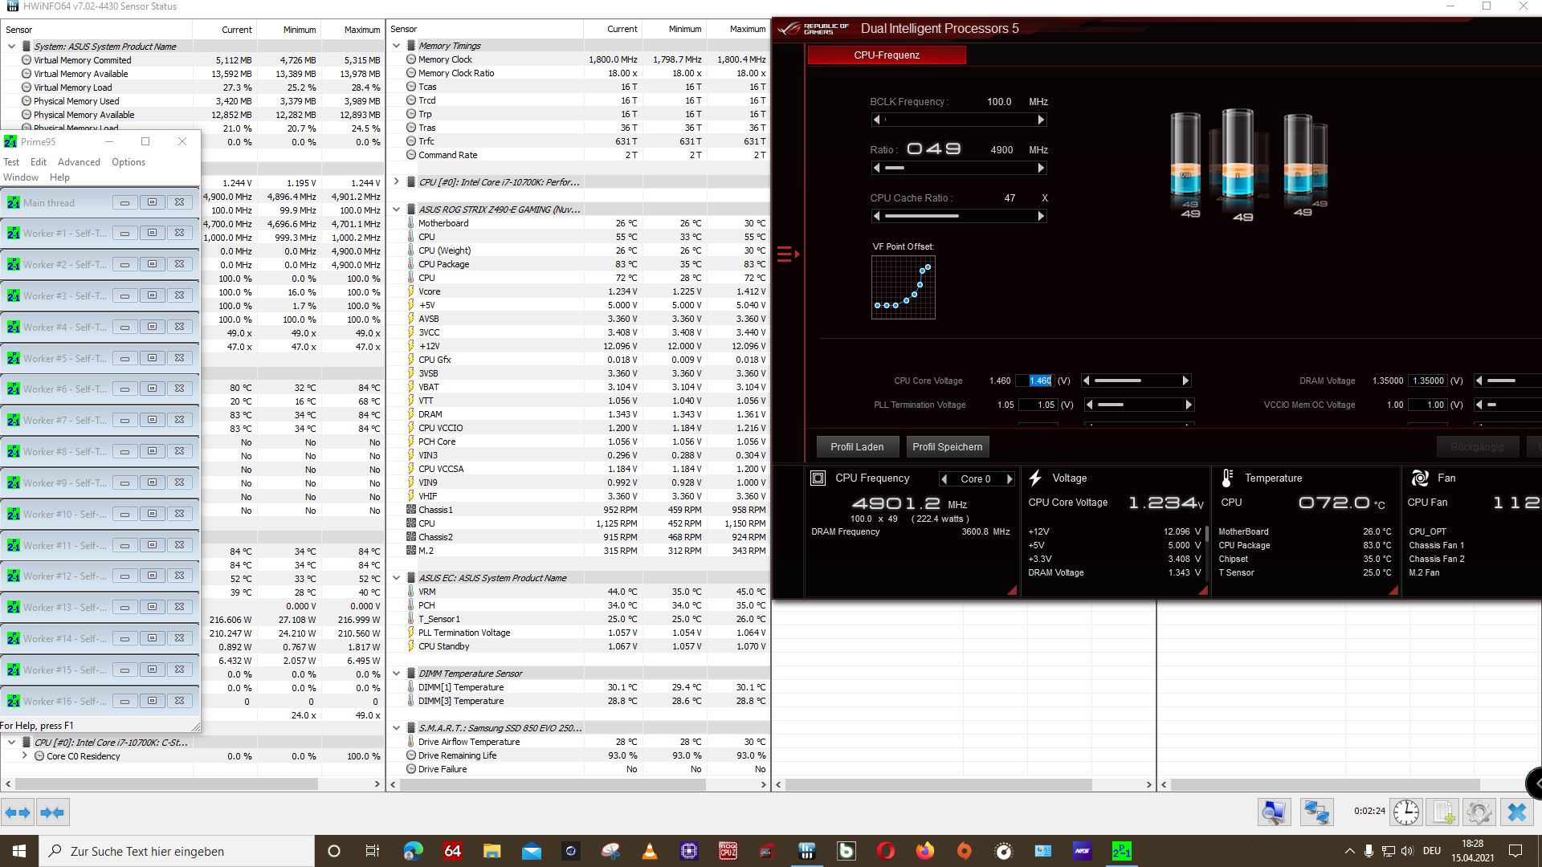Screen dimensions: 1542x867
Task: Minimize the Worker #10 child window
Action: 124,514
